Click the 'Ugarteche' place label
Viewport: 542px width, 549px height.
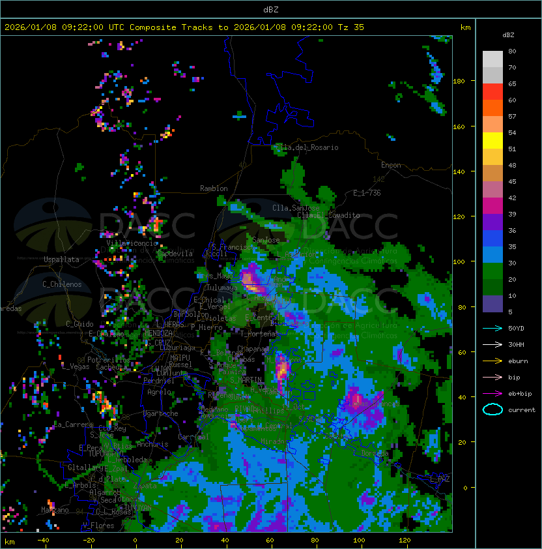[x=161, y=413]
